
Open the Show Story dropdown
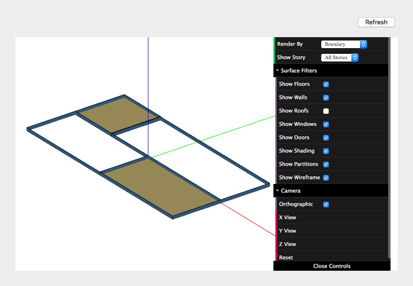click(x=339, y=57)
